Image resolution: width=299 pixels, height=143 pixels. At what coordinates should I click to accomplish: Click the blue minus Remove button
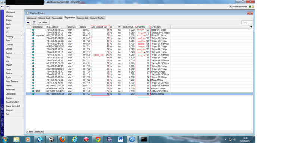coord(28,22)
